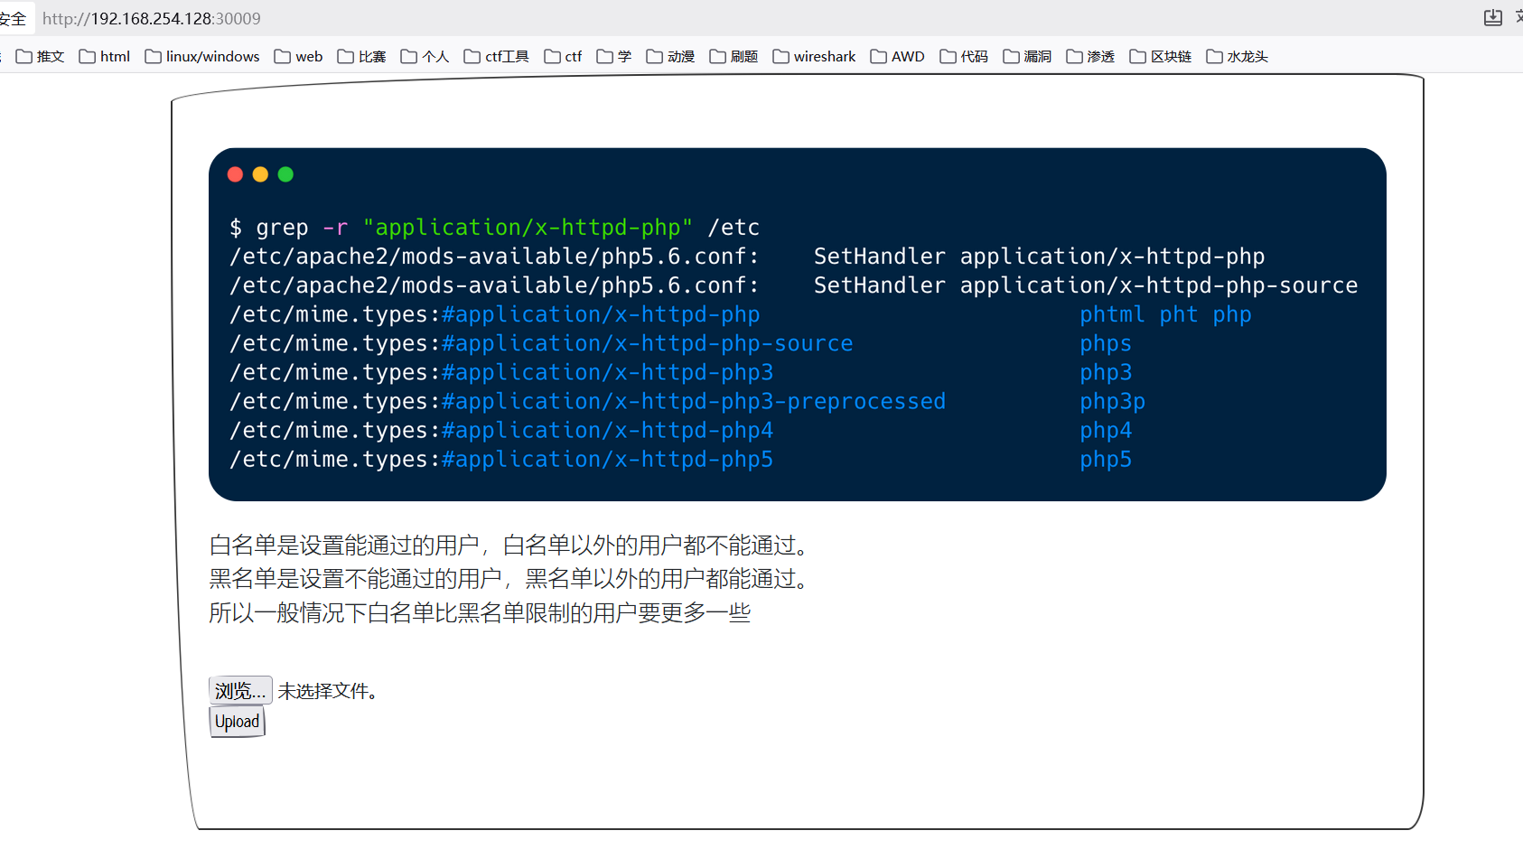Image resolution: width=1523 pixels, height=868 pixels.
Task: Click the 'phtml pht php' extensions text
Action: coord(1165,314)
